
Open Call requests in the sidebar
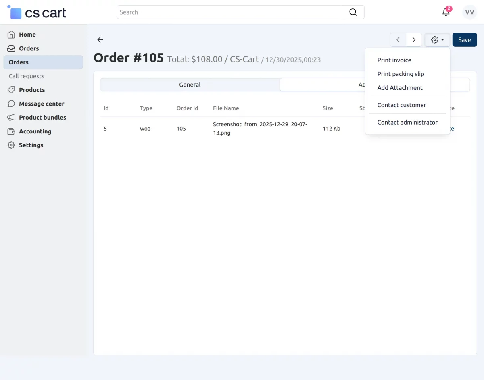(26, 76)
